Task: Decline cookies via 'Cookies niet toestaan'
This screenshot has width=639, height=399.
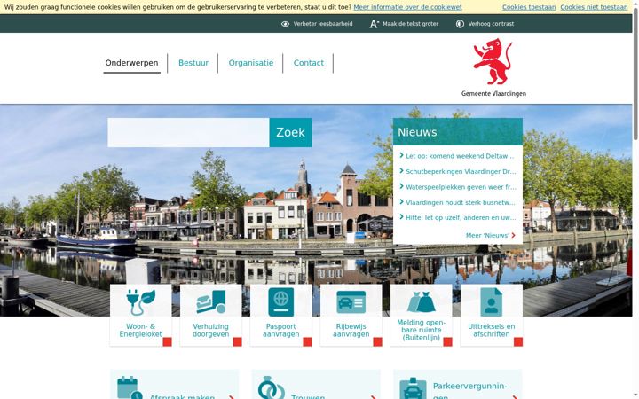Action: [x=594, y=7]
